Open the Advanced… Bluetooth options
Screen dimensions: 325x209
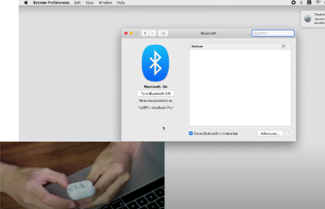[270, 133]
